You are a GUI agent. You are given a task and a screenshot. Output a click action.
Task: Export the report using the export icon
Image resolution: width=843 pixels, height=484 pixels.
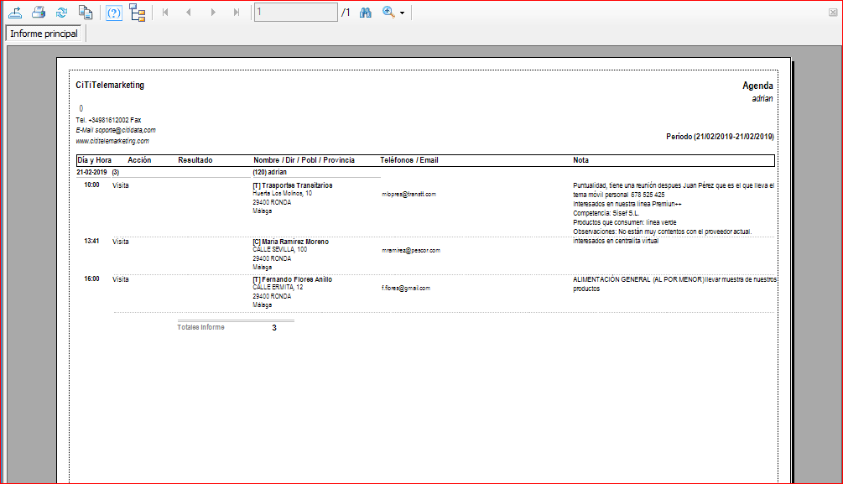coord(15,12)
